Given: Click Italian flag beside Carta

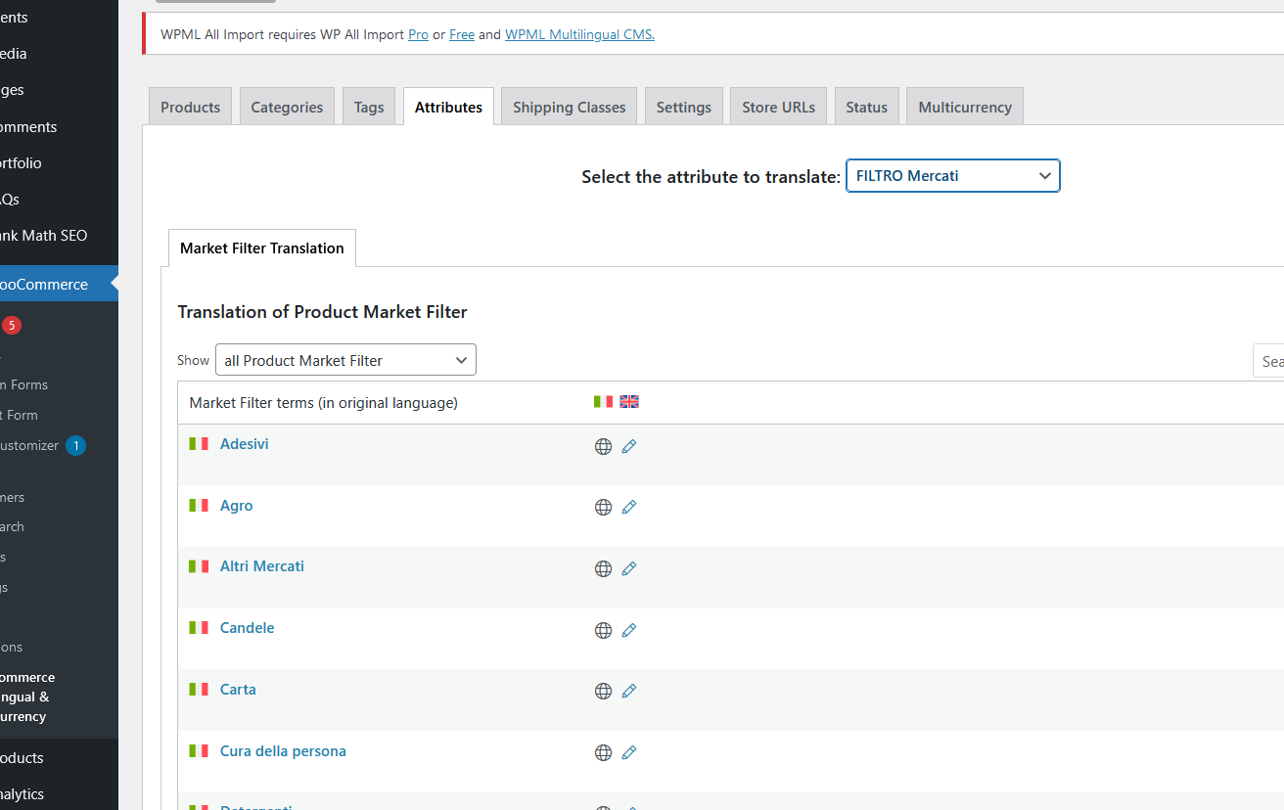Looking at the screenshot, I should coord(199,689).
